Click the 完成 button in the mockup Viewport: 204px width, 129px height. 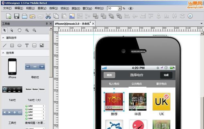coord(166,75)
